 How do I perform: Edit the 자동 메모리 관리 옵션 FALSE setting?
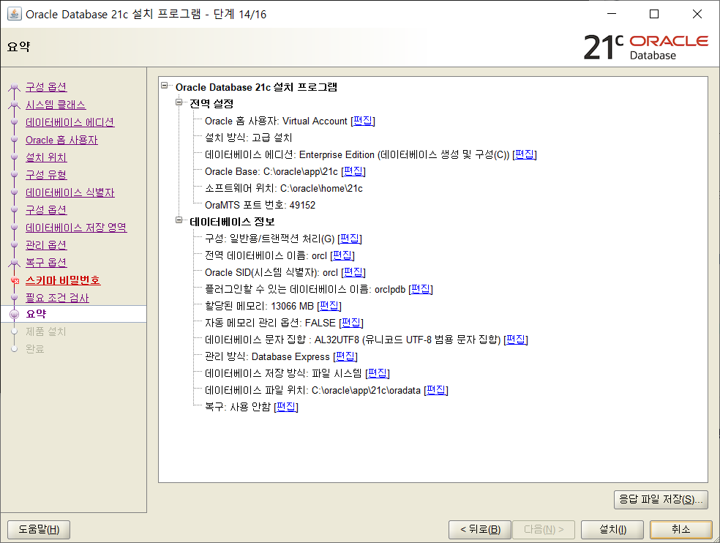(351, 323)
